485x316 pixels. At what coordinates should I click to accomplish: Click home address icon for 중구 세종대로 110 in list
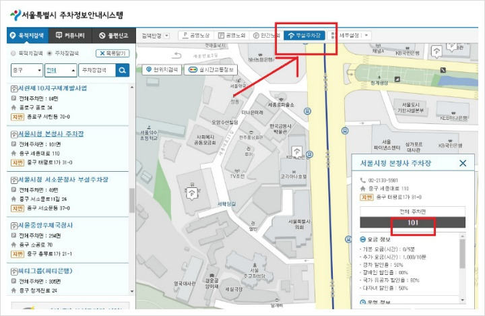point(13,153)
